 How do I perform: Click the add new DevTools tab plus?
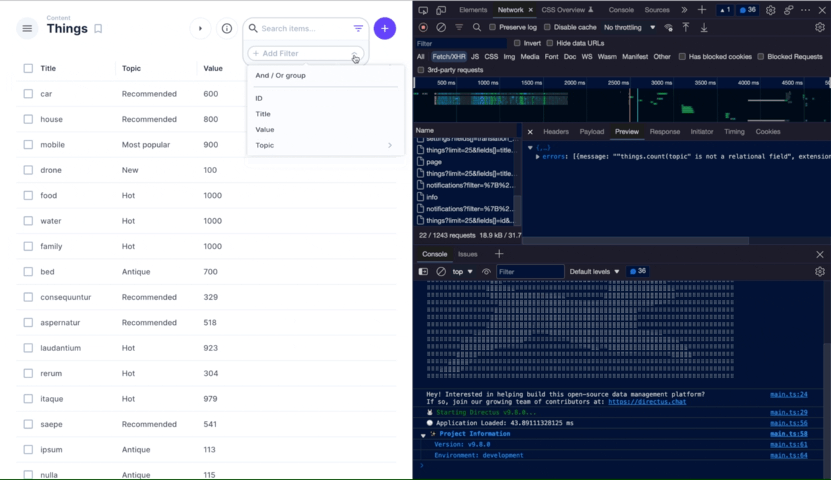(x=702, y=10)
